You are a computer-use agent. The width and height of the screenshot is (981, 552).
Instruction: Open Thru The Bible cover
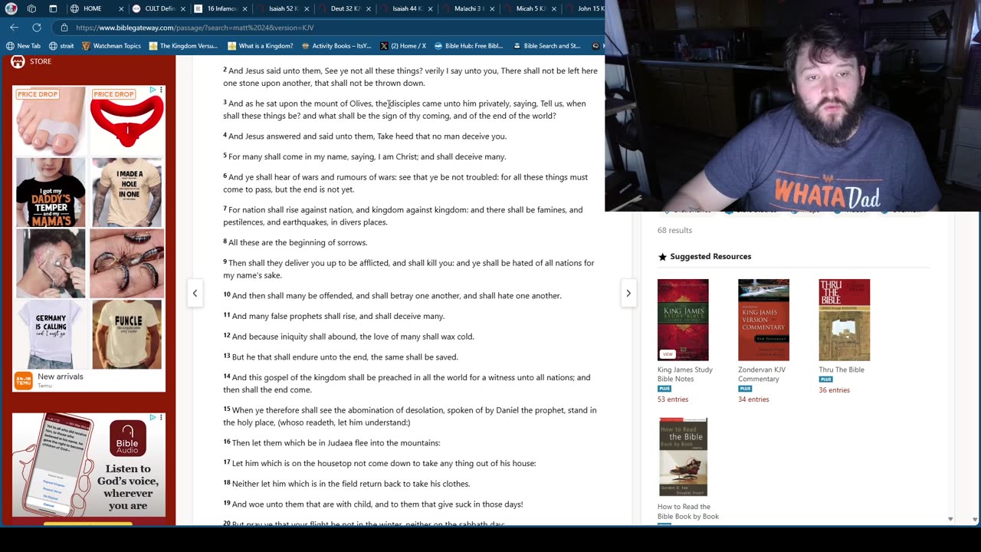844,320
